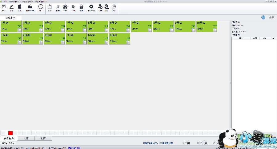The width and height of the screenshot is (277, 149).
Task: Select table card 6号桌
Action: pyautogui.click(x=119, y=26)
